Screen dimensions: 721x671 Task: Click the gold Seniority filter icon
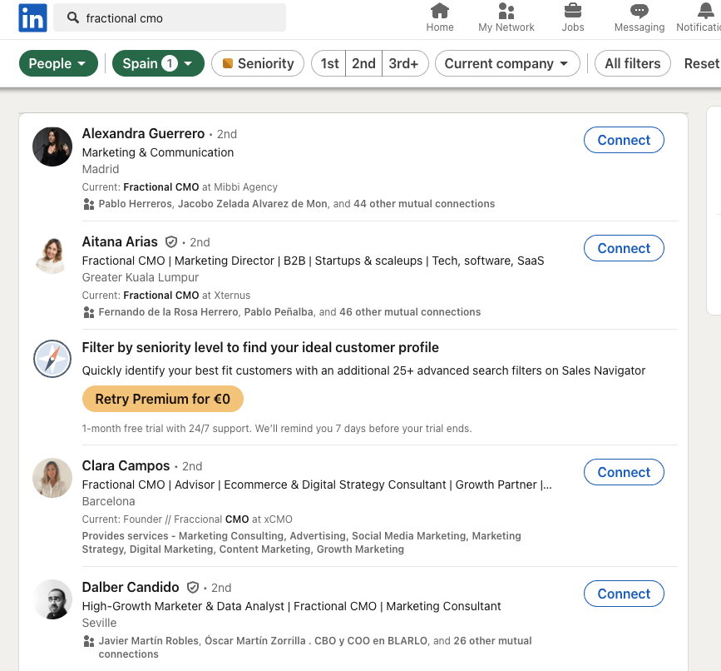[x=227, y=62]
